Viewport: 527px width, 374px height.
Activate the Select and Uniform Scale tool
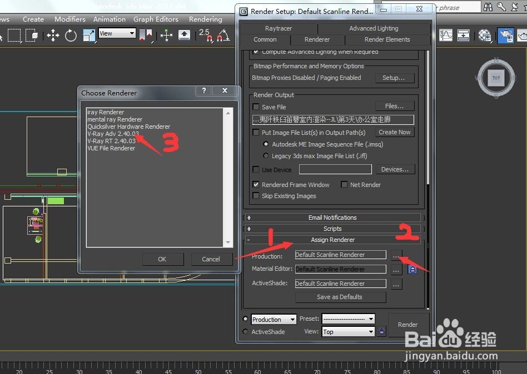(x=89, y=35)
